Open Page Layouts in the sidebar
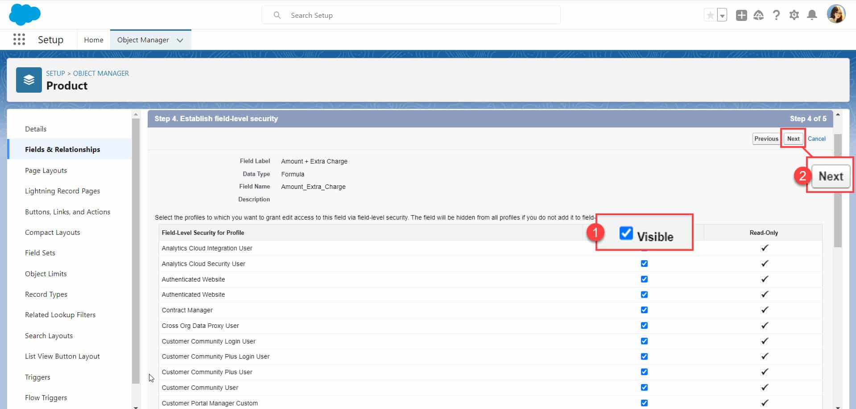 46,170
